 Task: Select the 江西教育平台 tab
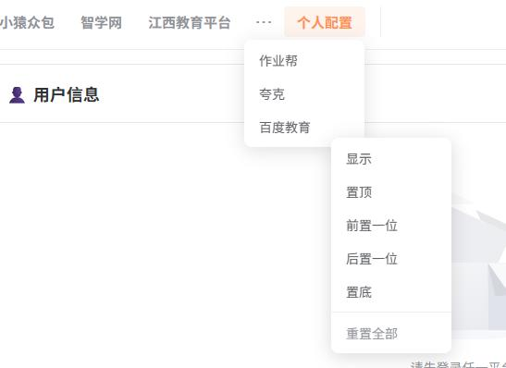(190, 23)
